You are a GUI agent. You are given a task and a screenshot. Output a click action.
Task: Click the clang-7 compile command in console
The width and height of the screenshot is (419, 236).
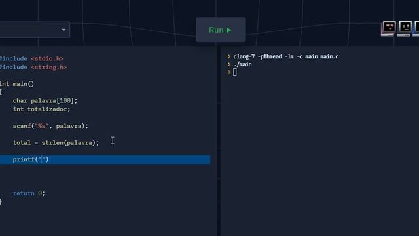click(x=285, y=56)
